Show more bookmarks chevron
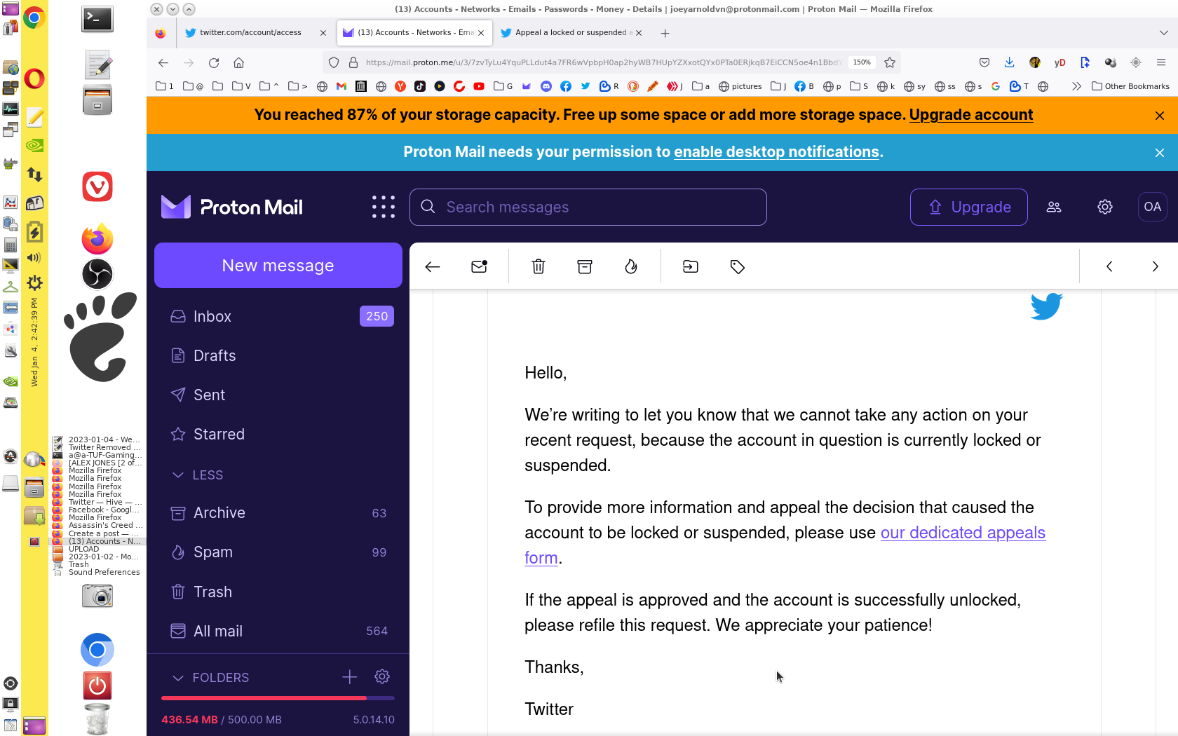This screenshot has width=1178, height=736. click(1076, 86)
